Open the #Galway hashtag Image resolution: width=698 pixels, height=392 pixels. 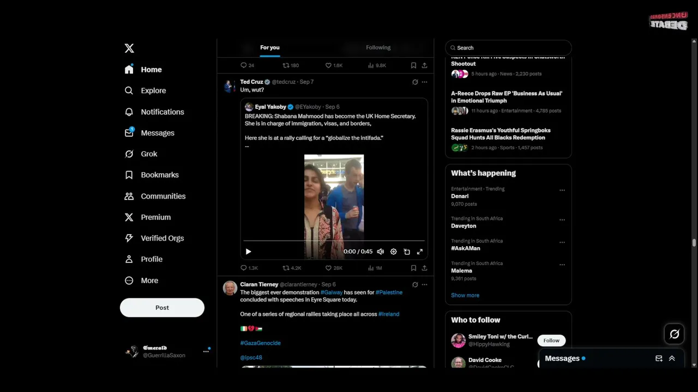[331, 292]
